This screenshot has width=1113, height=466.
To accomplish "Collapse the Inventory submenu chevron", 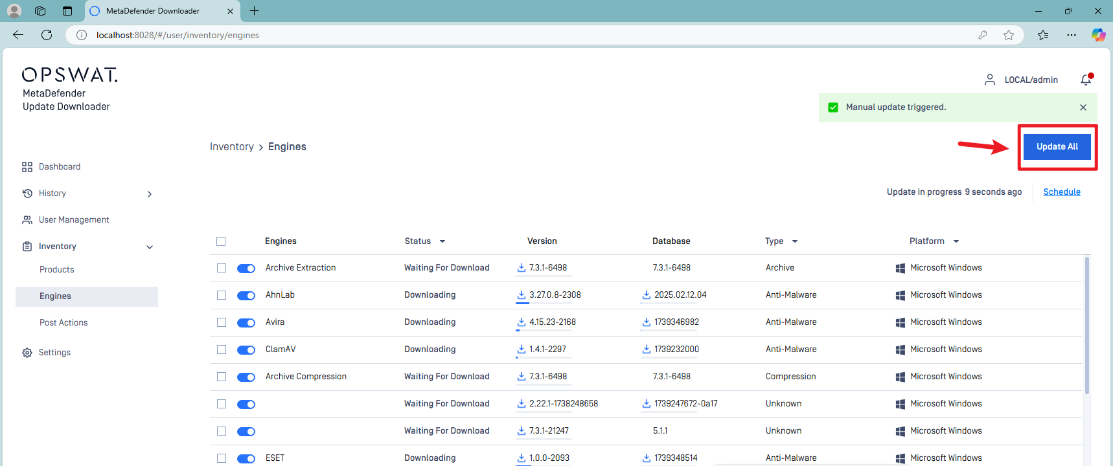I will pyautogui.click(x=150, y=247).
